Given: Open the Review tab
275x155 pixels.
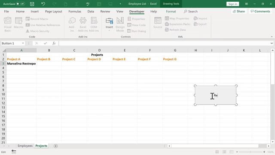Looking at the screenshot, I should coord(105,12).
